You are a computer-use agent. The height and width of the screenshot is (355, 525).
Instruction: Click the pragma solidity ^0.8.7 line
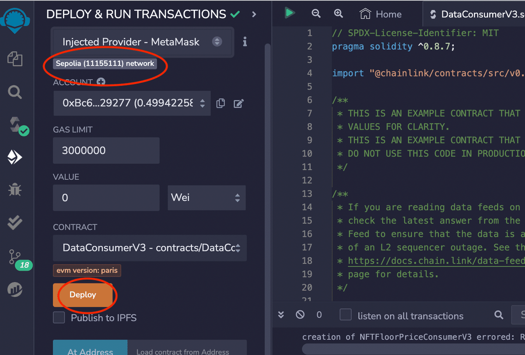[x=393, y=46]
